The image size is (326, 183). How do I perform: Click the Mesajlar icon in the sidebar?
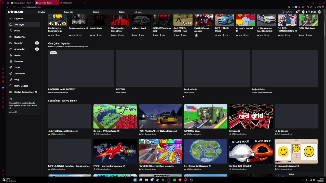click(11, 43)
